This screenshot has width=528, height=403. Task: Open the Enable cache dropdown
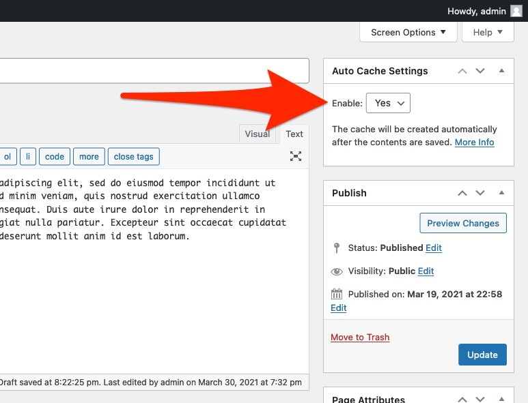point(388,103)
